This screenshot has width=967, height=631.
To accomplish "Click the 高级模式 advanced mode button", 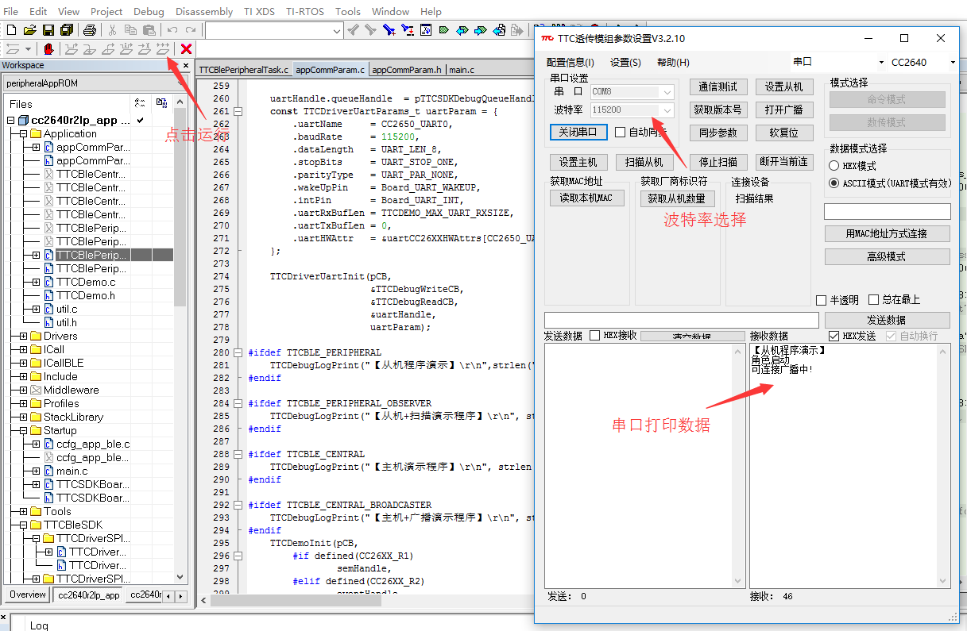I will coord(887,256).
